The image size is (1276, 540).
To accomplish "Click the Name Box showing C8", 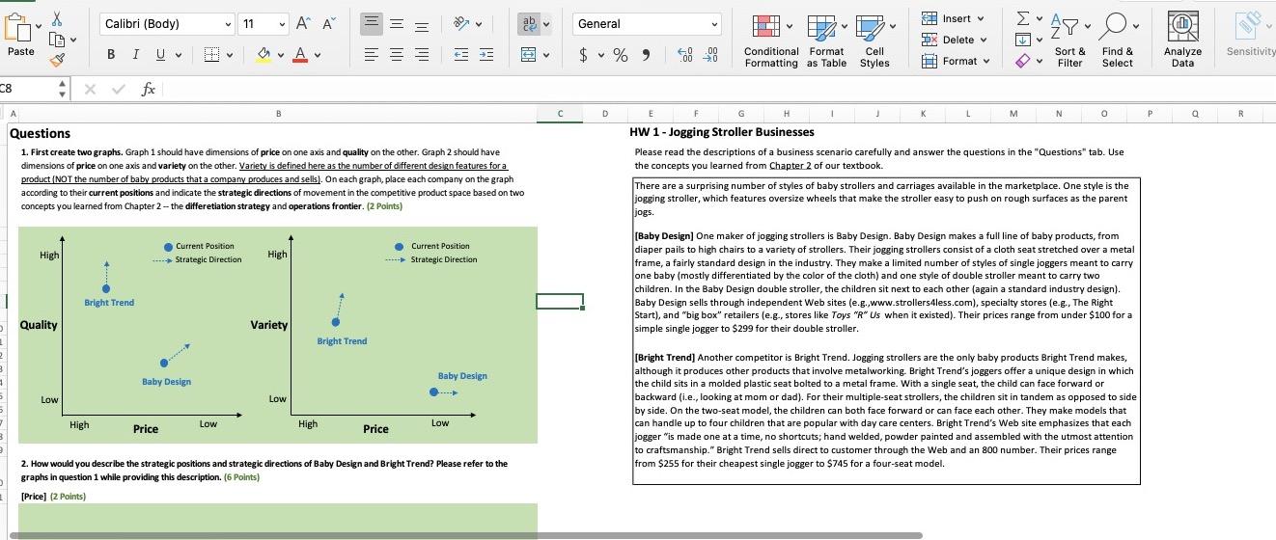I will 29,89.
